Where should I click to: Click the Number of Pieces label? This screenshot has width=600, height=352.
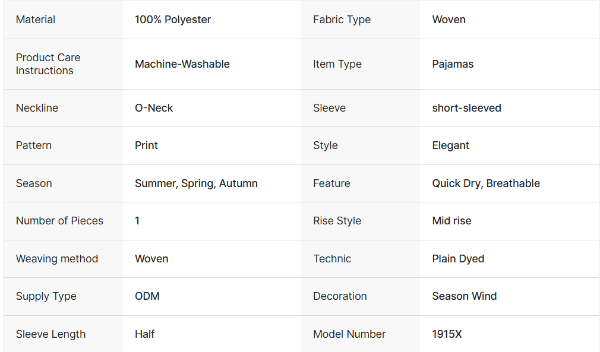[59, 221]
